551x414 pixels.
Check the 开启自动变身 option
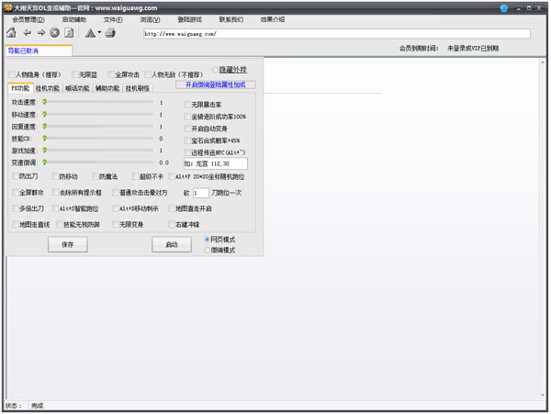click(x=188, y=129)
